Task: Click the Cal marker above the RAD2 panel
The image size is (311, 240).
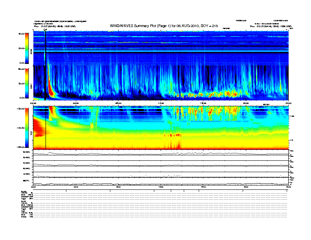Action: point(45,29)
